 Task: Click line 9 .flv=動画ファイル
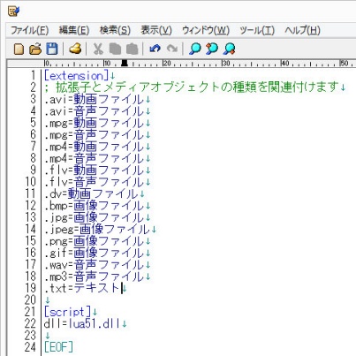(94, 170)
